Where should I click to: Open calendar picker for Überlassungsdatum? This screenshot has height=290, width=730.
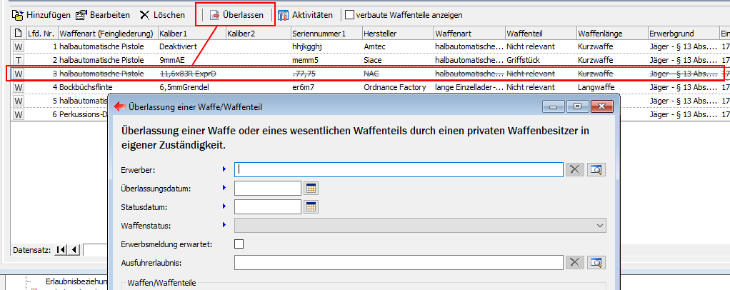coord(311,188)
